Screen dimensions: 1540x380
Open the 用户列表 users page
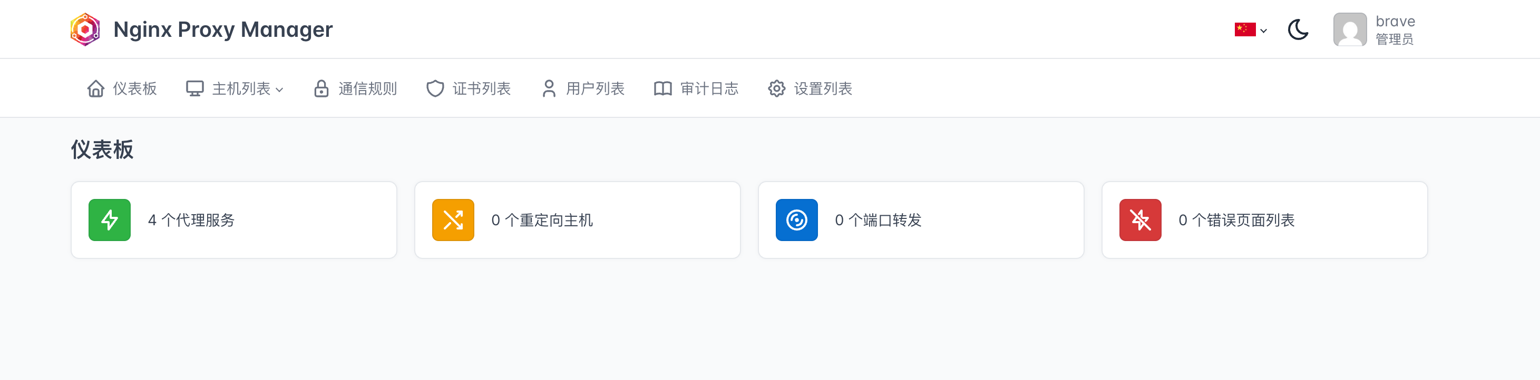point(583,89)
